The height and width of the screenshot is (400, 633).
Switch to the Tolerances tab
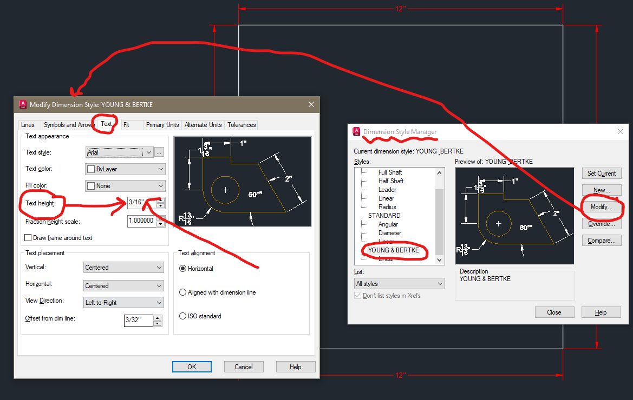pyautogui.click(x=242, y=125)
